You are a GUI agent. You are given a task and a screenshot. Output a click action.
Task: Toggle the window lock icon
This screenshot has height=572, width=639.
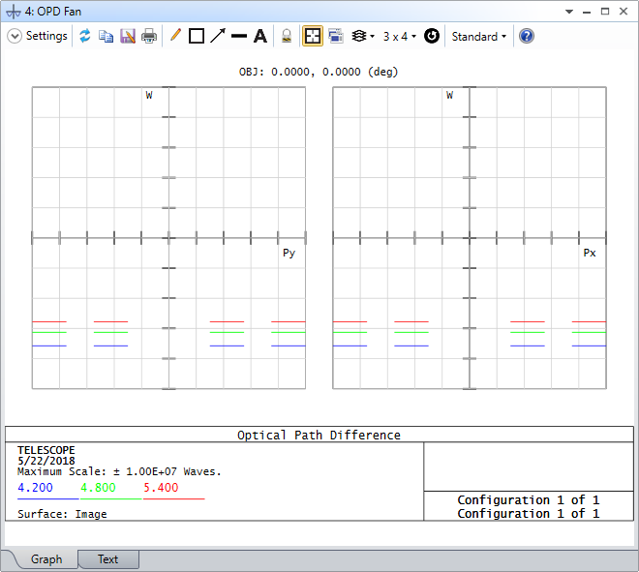point(287,36)
